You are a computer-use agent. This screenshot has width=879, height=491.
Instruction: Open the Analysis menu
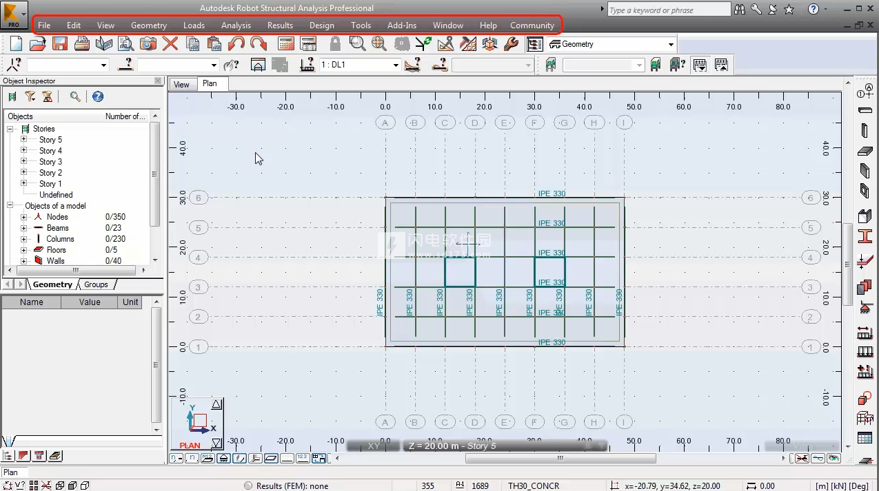tap(236, 25)
